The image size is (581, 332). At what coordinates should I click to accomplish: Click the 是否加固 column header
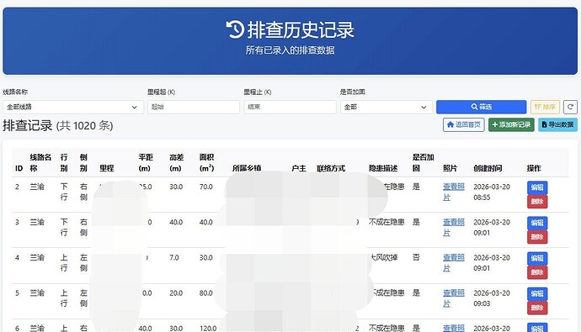coord(424,163)
